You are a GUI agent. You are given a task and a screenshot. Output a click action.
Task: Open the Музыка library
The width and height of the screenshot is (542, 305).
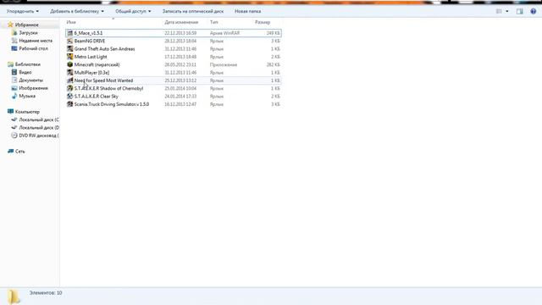pyautogui.click(x=27, y=96)
